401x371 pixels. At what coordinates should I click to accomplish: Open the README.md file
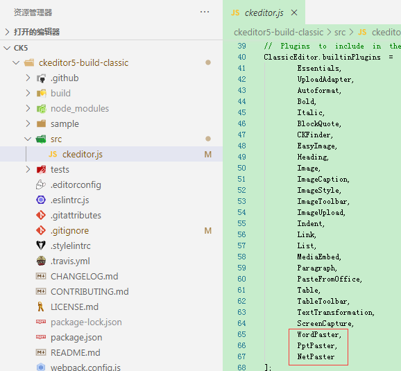[x=75, y=353]
